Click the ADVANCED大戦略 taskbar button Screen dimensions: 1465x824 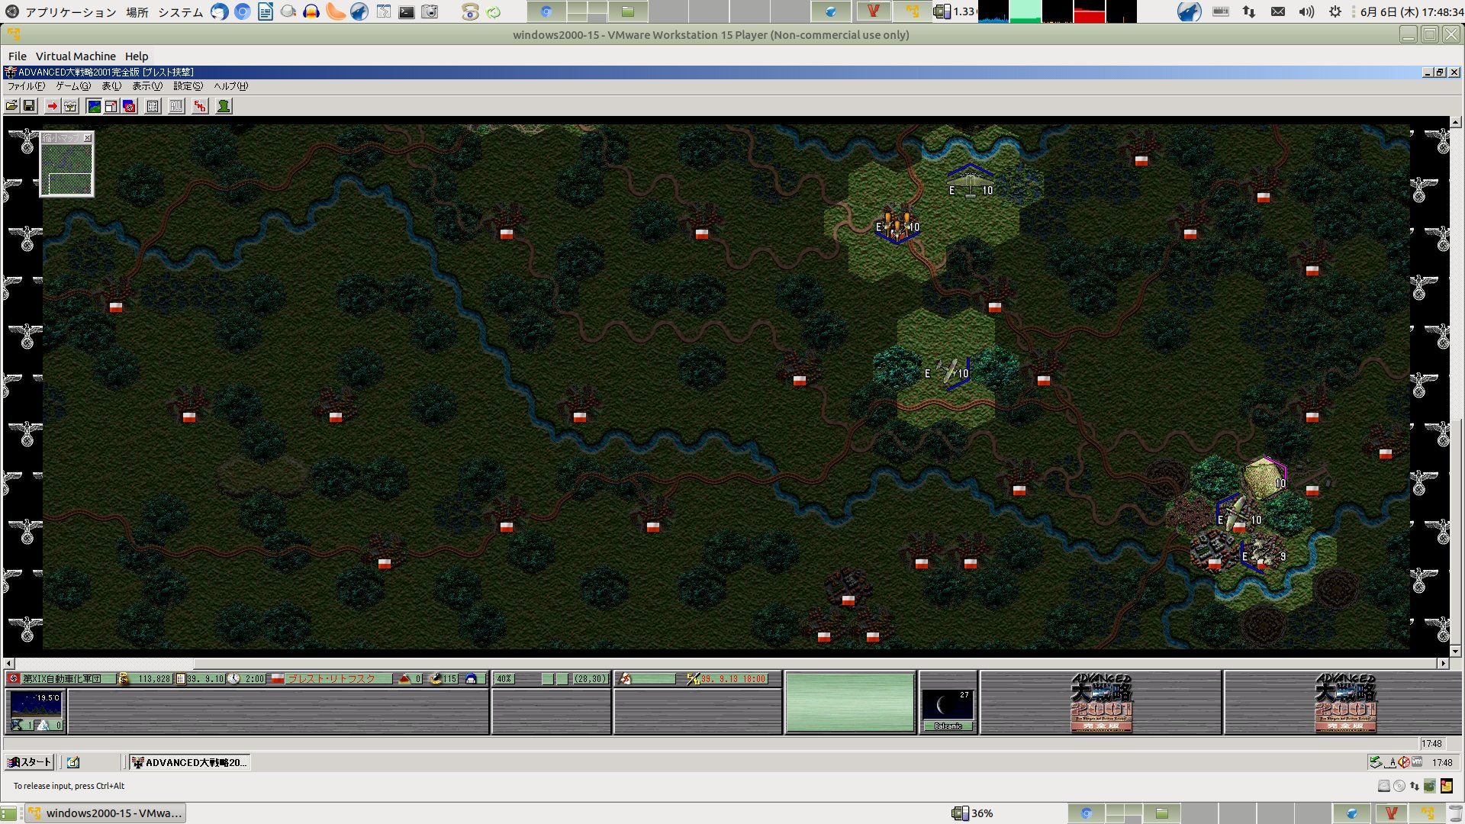189,762
